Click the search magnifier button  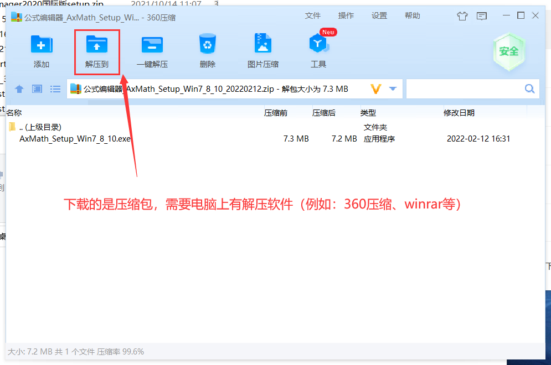pos(529,89)
